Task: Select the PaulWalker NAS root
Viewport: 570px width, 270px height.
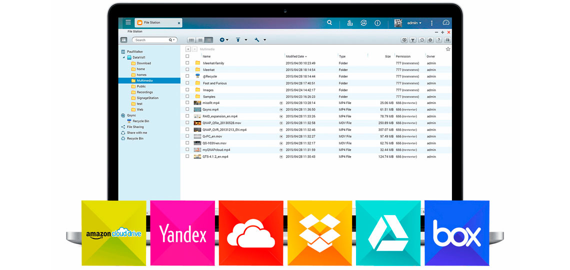Action: coord(132,51)
